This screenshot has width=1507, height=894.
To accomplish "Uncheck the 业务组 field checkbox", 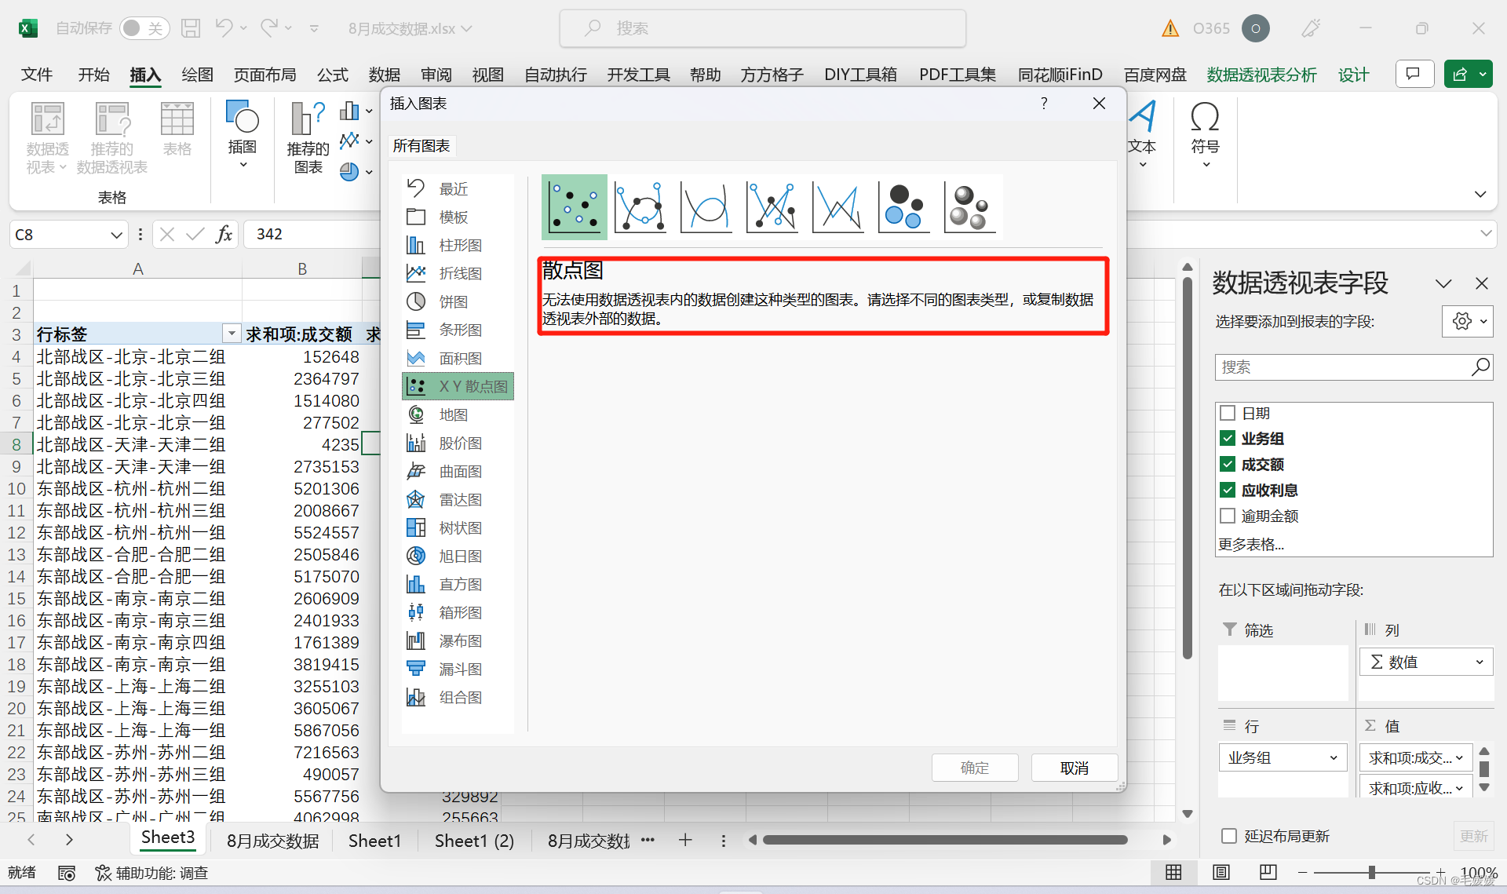I will click(x=1228, y=439).
